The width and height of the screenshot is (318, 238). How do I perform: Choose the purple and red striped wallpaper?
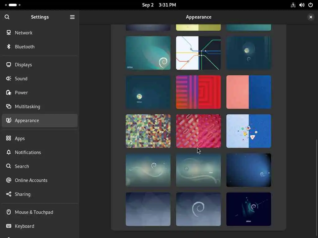coord(198,92)
